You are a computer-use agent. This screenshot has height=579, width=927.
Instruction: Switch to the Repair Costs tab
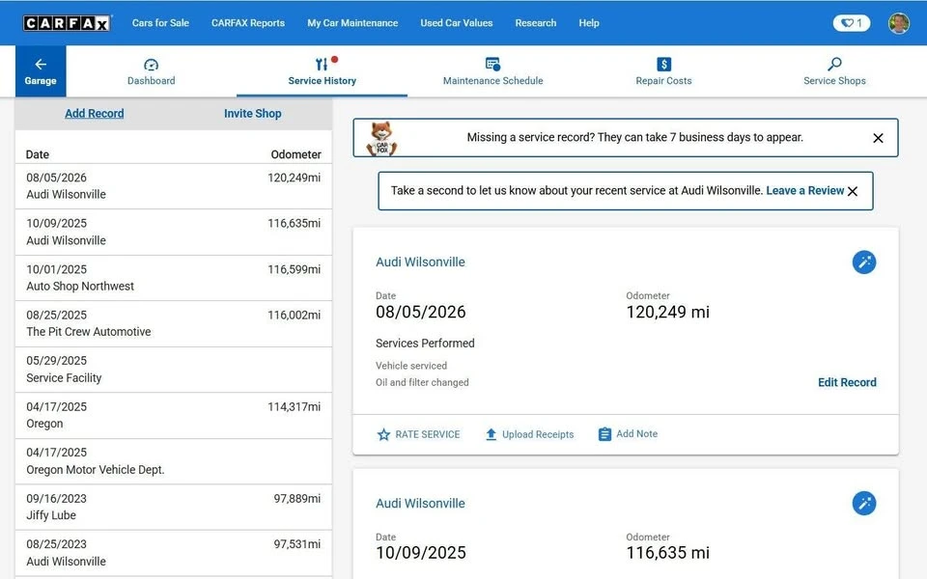point(664,71)
